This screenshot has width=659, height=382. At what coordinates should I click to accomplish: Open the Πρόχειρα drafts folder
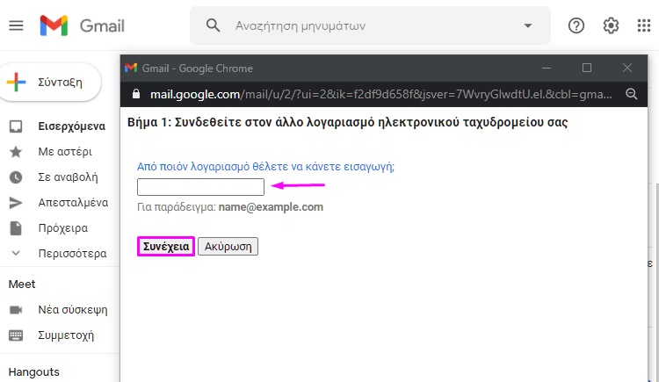[x=63, y=228]
